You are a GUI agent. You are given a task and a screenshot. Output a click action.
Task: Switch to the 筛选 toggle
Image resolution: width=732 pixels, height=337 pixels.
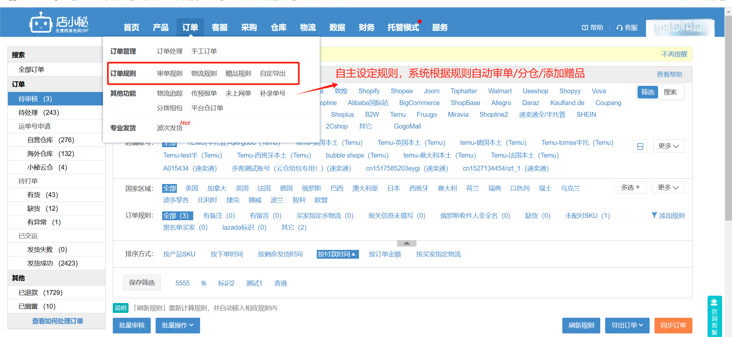click(x=648, y=92)
